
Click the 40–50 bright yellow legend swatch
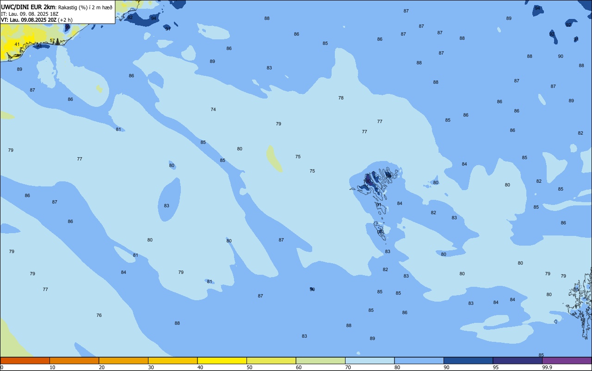(x=222, y=360)
